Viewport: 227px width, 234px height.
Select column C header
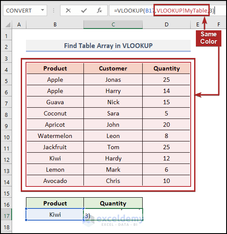113,25
